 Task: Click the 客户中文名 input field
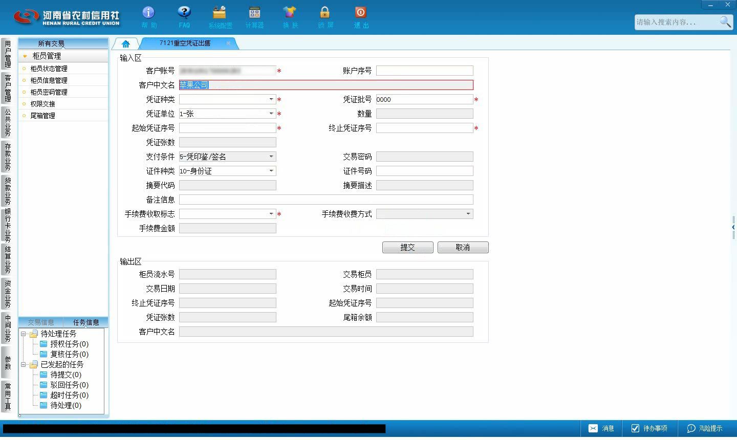(x=326, y=85)
